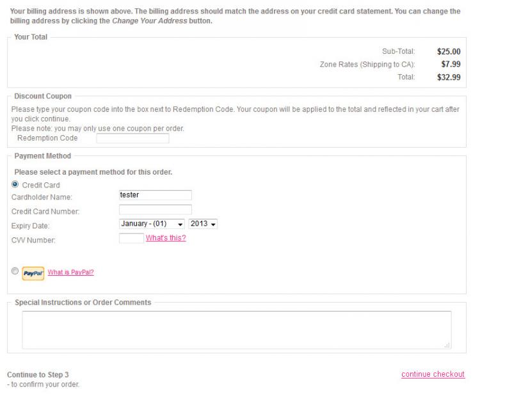The width and height of the screenshot is (512, 403).
Task: Open the "What's this?" CVV link
Action: [166, 238]
